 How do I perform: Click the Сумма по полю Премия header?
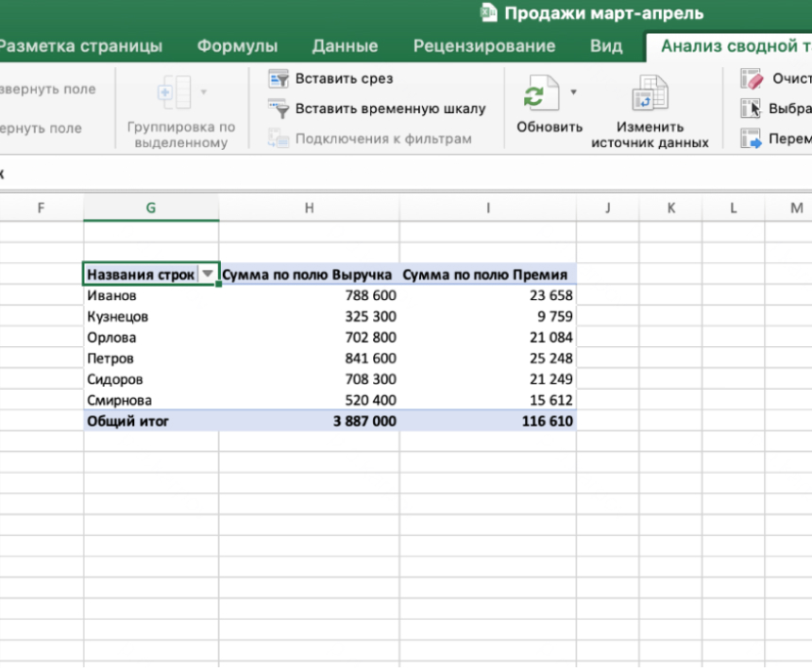pos(485,275)
